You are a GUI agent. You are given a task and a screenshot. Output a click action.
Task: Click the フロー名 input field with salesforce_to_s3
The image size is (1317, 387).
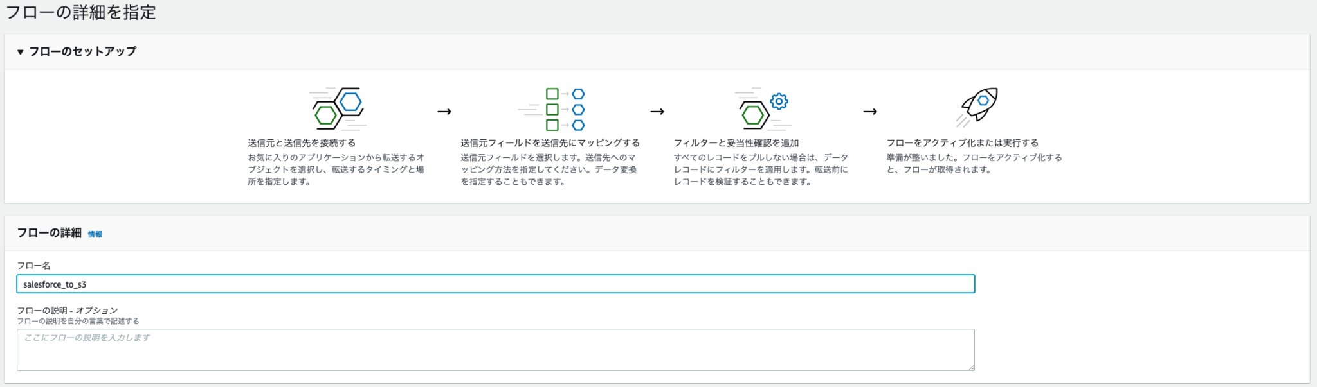point(496,284)
